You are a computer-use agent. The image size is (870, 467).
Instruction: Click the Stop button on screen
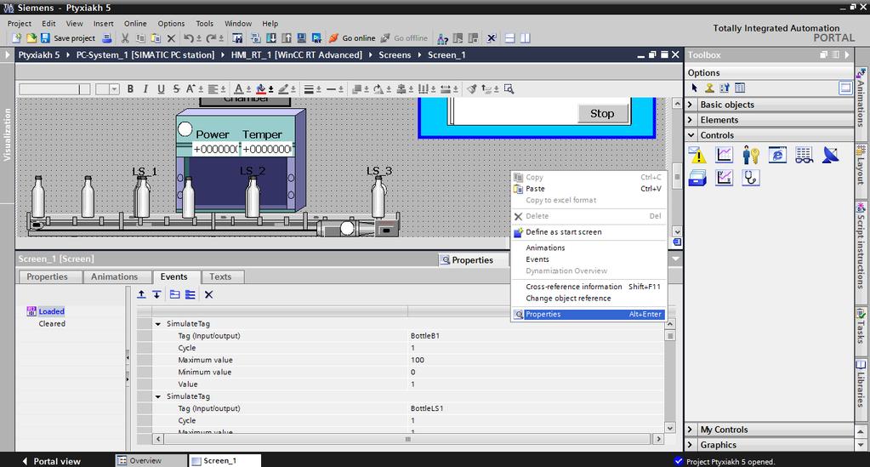click(x=602, y=113)
